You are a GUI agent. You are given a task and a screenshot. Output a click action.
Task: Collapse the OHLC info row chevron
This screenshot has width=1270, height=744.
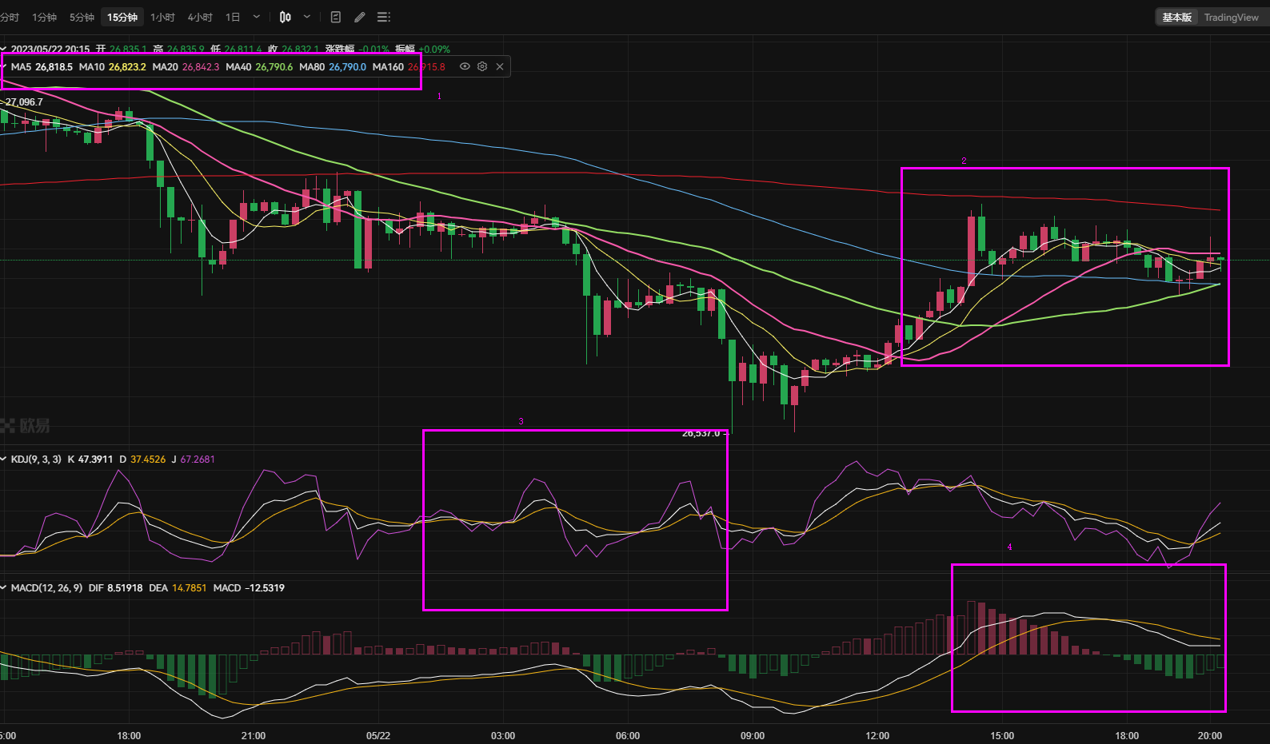[4, 49]
